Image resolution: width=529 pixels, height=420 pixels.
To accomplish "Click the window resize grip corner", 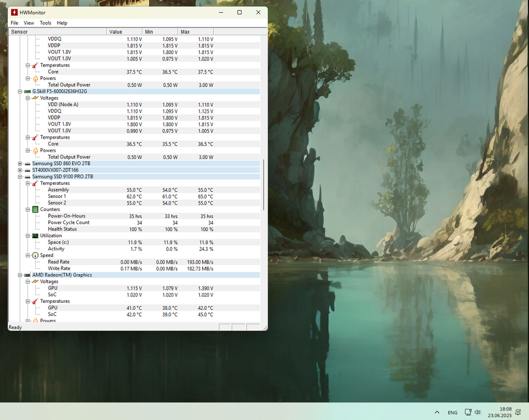I will 265,328.
